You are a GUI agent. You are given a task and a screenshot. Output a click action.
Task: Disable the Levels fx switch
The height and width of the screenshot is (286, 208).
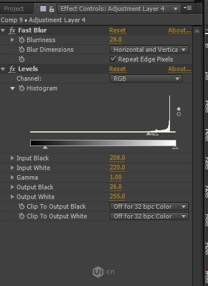[13, 69]
